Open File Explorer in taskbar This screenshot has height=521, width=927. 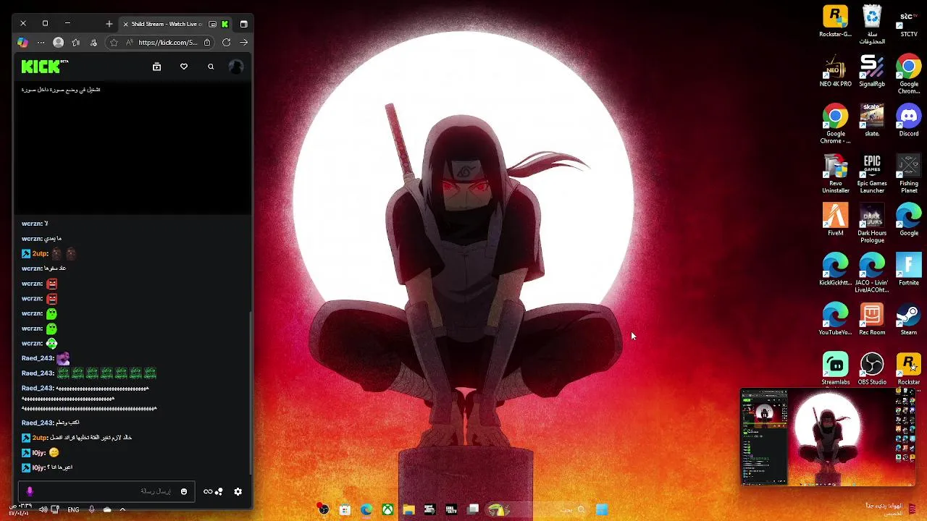(x=408, y=510)
